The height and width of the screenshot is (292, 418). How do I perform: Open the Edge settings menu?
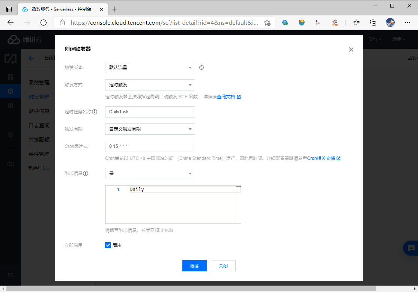coord(407,23)
